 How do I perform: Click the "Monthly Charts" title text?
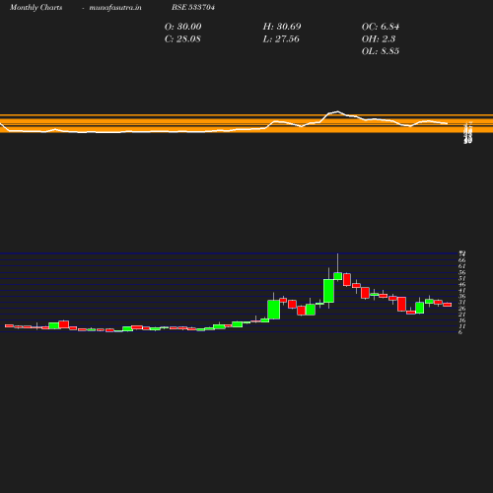tap(36, 7)
